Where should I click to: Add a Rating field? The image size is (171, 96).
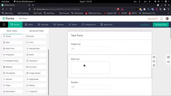(x=36, y=85)
